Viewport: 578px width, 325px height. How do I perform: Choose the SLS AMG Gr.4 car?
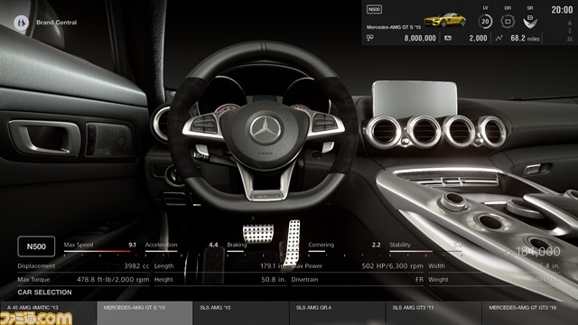pos(337,313)
